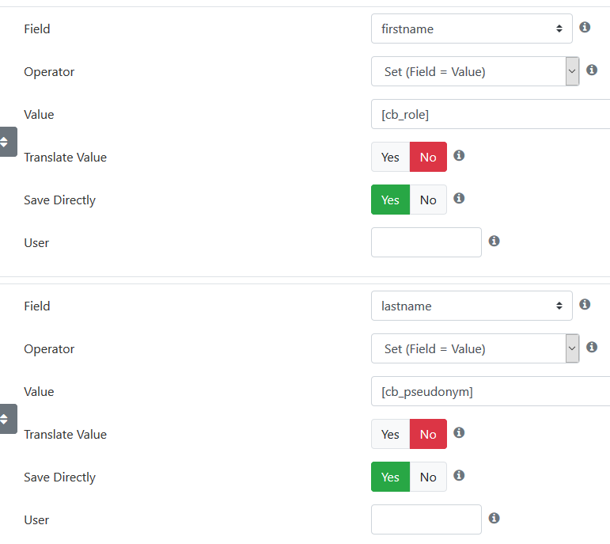Image resolution: width=610 pixels, height=544 pixels.
Task: Set first Save Directly to No
Action: click(x=428, y=200)
